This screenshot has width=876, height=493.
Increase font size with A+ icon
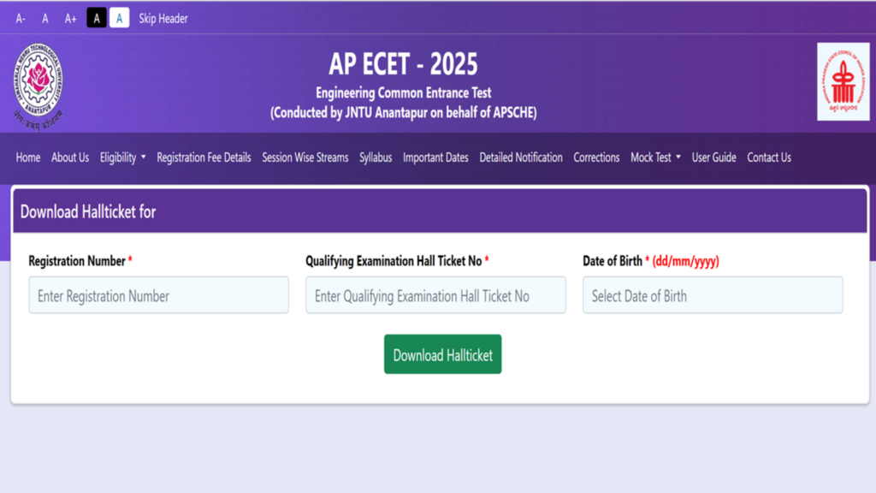[x=70, y=18]
